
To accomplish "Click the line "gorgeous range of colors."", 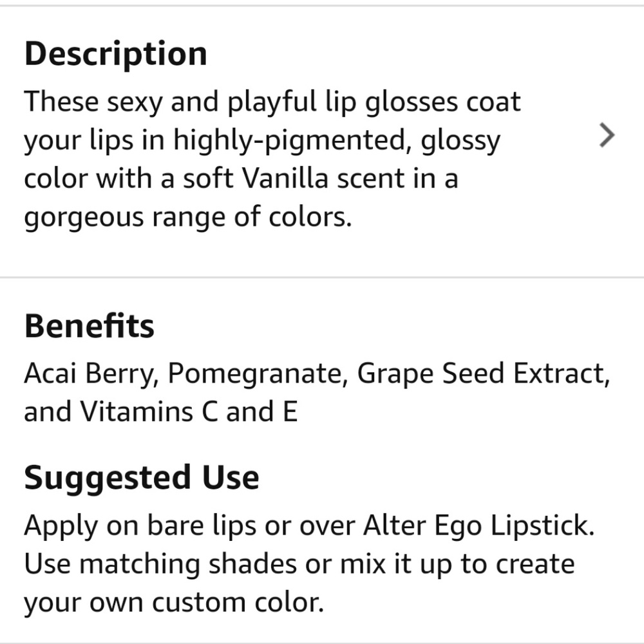I will pyautogui.click(x=188, y=217).
